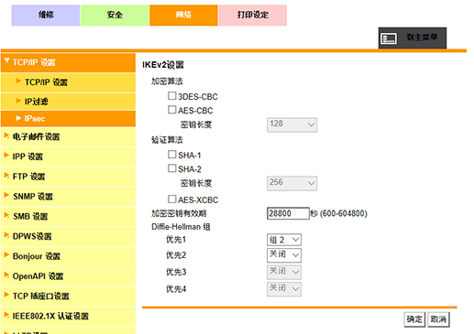Open the TCP/IP 设置 sub-item
The height and width of the screenshot is (334, 474).
pos(68,82)
